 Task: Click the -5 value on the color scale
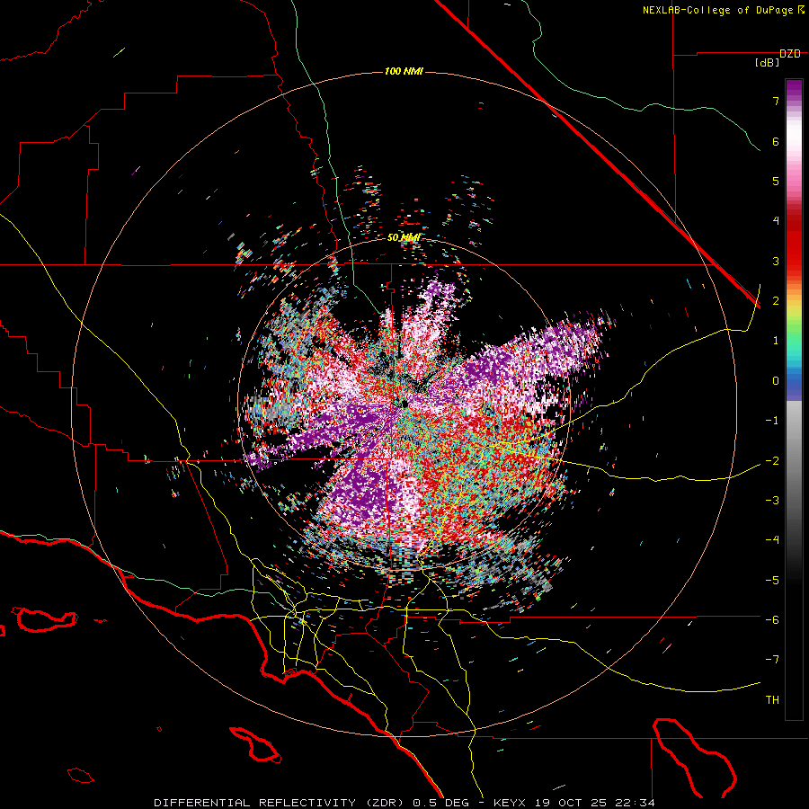pyautogui.click(x=772, y=581)
